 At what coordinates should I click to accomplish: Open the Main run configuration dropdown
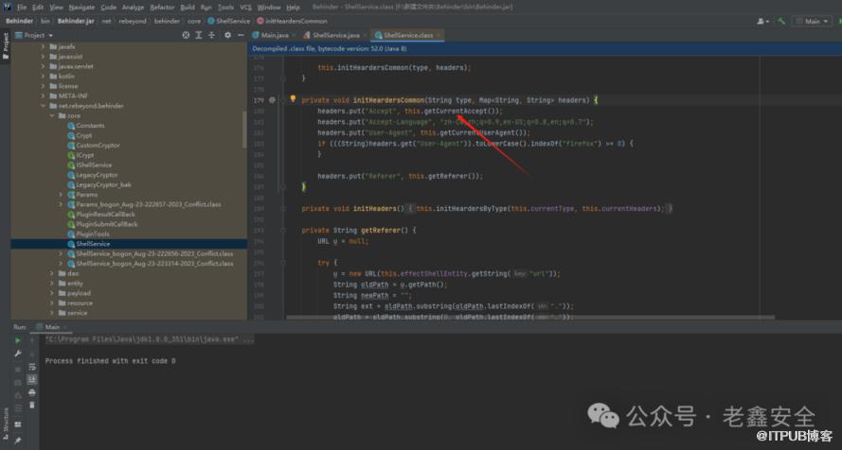point(813,21)
